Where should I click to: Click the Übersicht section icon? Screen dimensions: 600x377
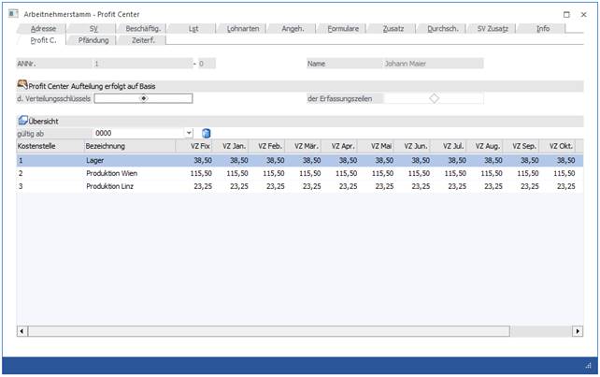[21, 122]
